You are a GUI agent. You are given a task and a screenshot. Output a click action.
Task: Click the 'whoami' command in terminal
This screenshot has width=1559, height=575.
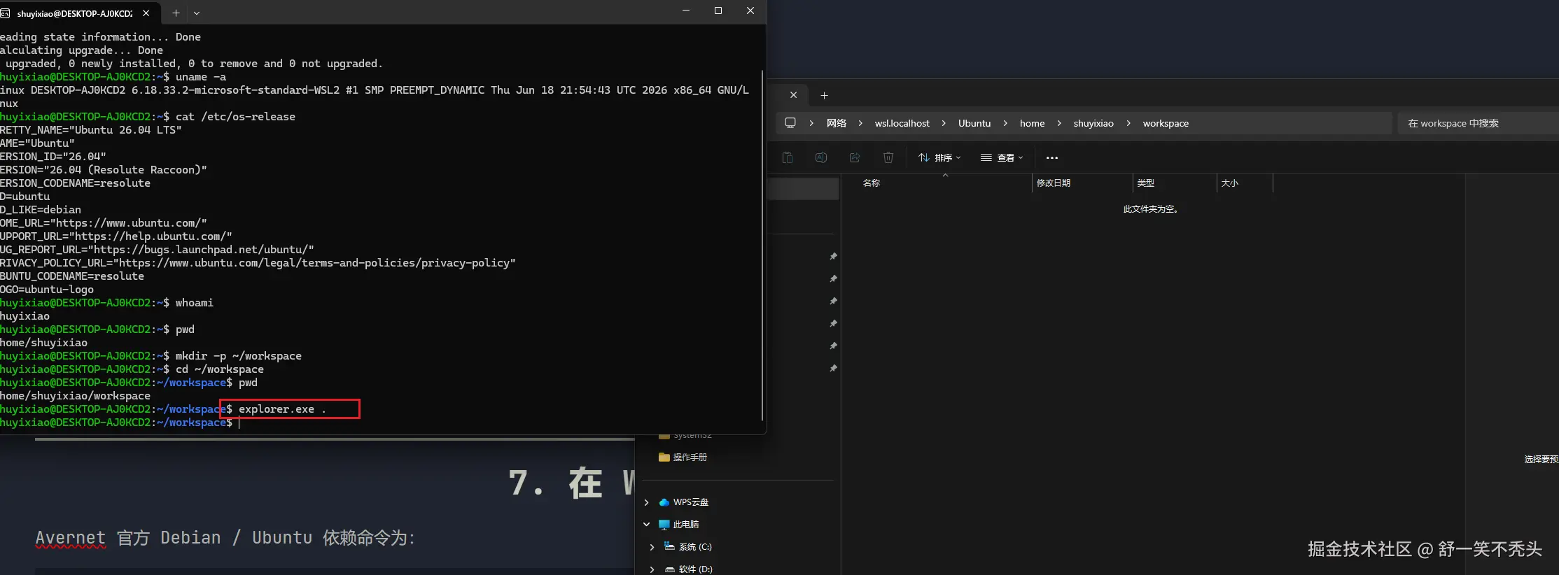pos(194,303)
